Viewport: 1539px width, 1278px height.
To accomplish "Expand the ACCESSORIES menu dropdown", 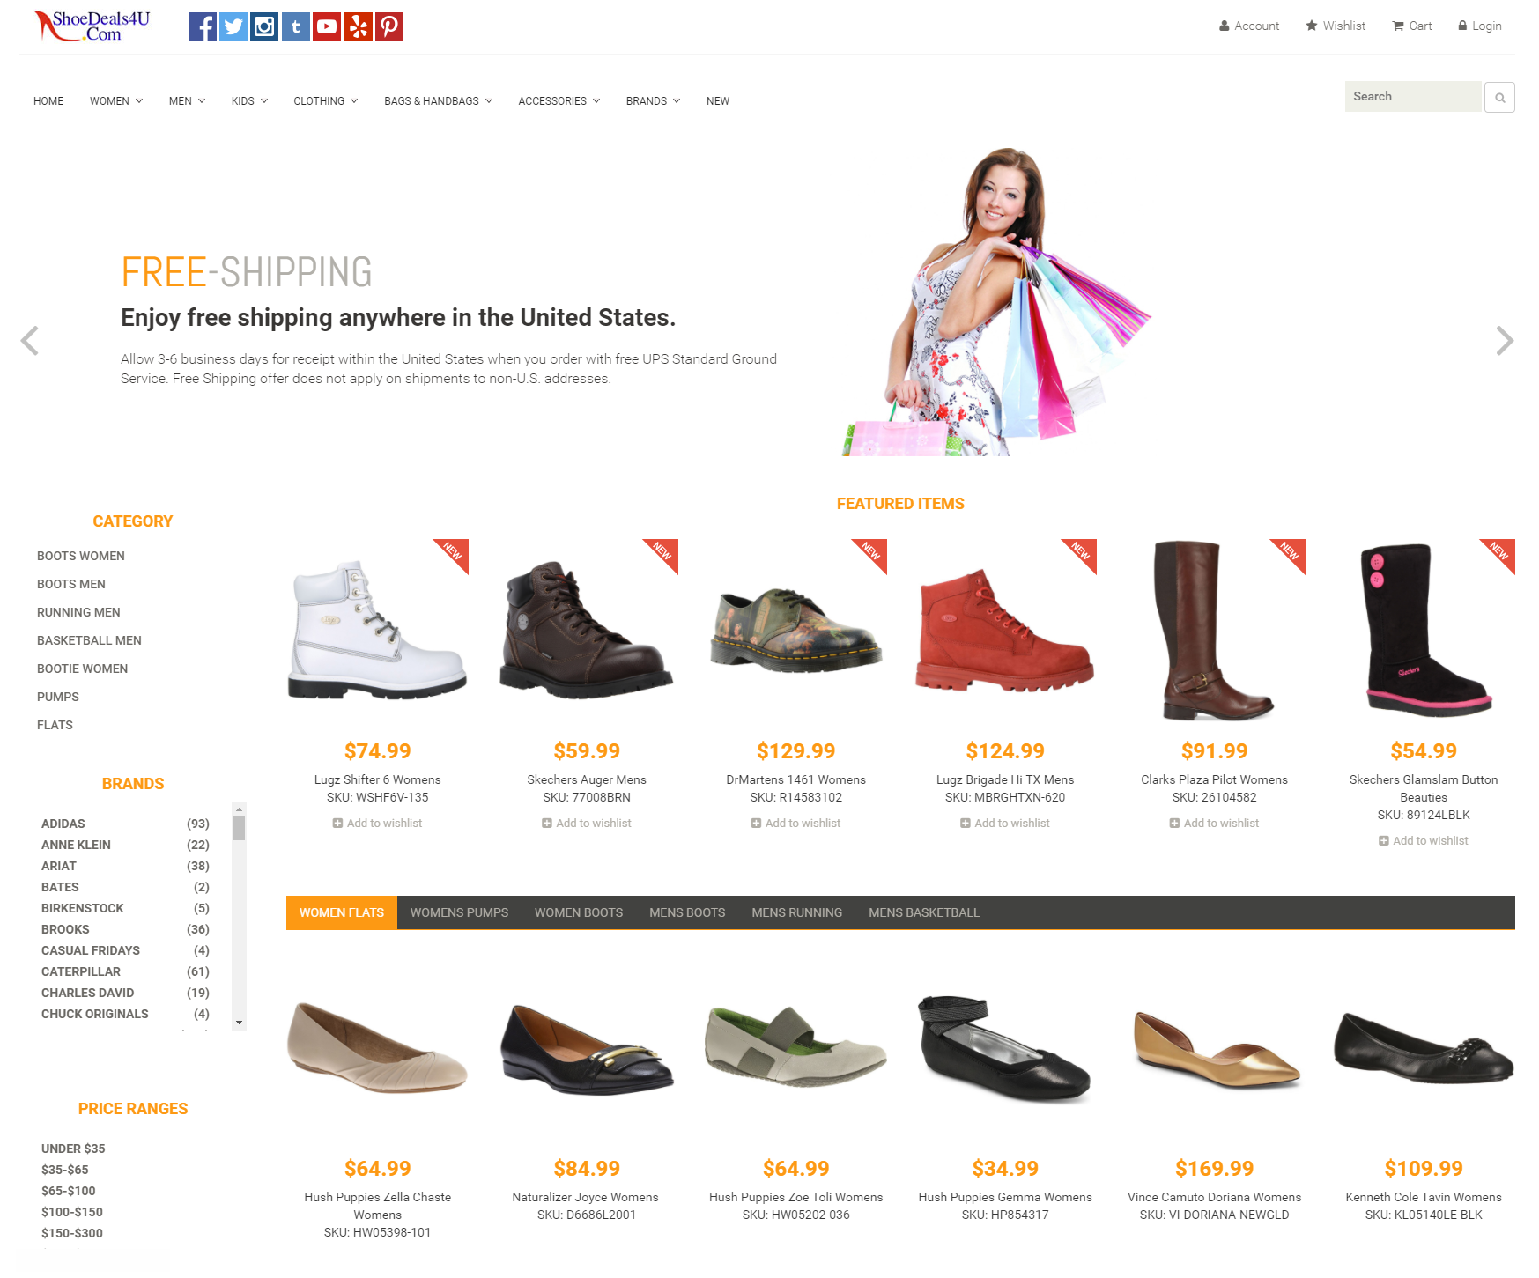I will pos(559,101).
